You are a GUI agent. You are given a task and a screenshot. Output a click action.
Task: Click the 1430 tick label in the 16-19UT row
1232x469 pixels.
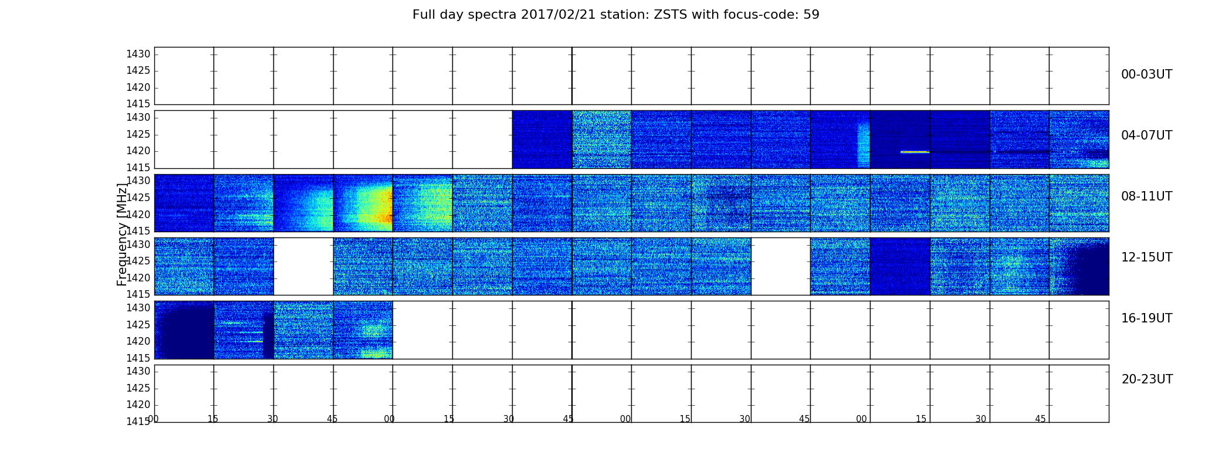(138, 308)
